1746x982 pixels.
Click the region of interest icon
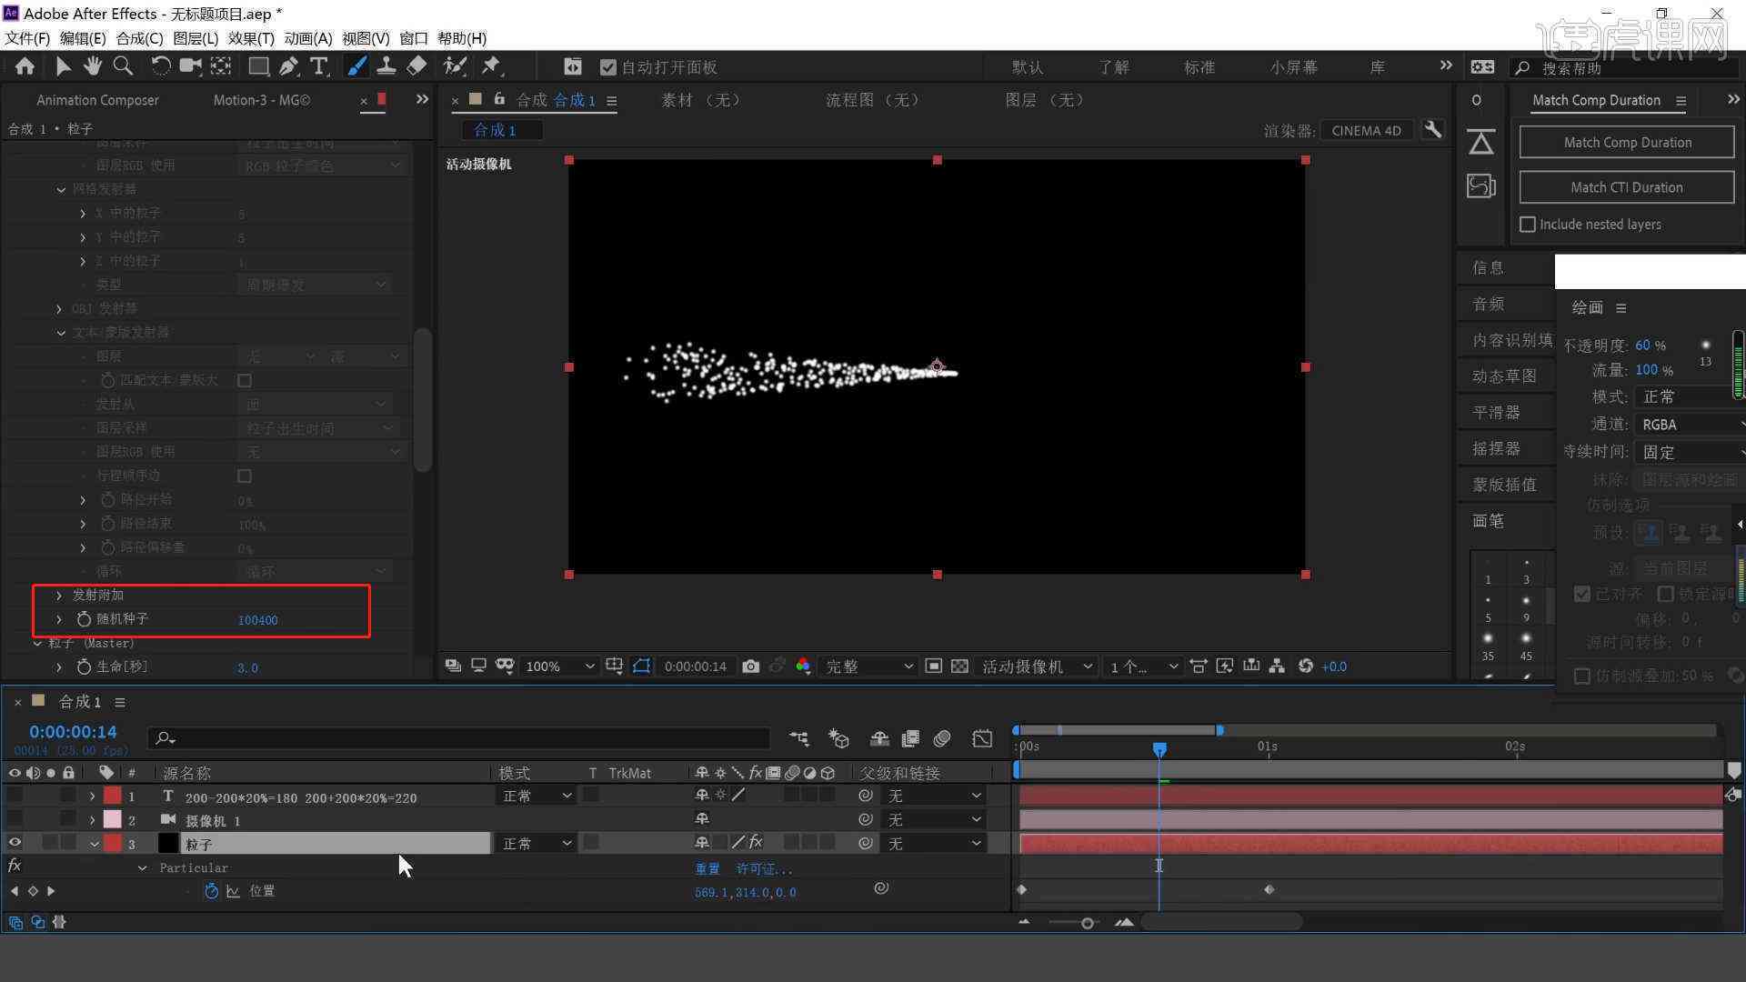point(933,666)
